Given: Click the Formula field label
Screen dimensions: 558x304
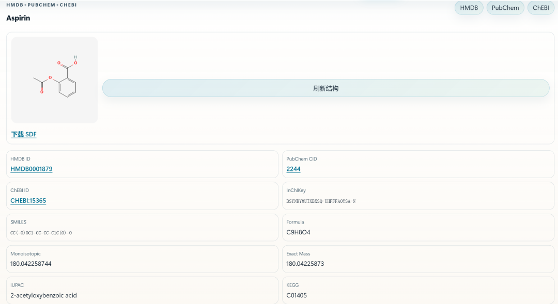Looking at the screenshot, I should tap(295, 222).
